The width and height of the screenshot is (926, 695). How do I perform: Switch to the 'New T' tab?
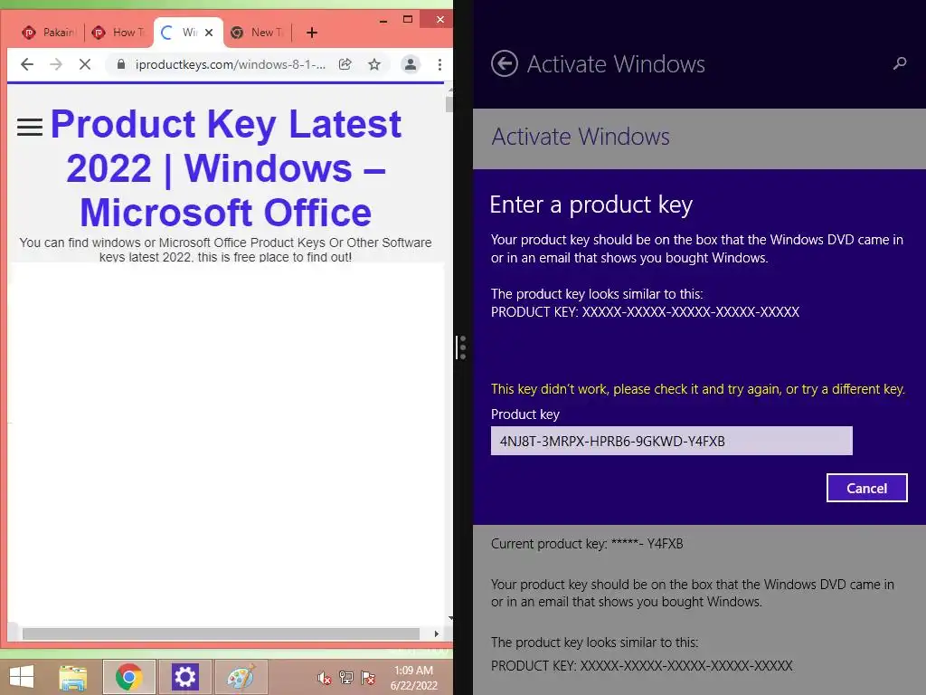(258, 33)
